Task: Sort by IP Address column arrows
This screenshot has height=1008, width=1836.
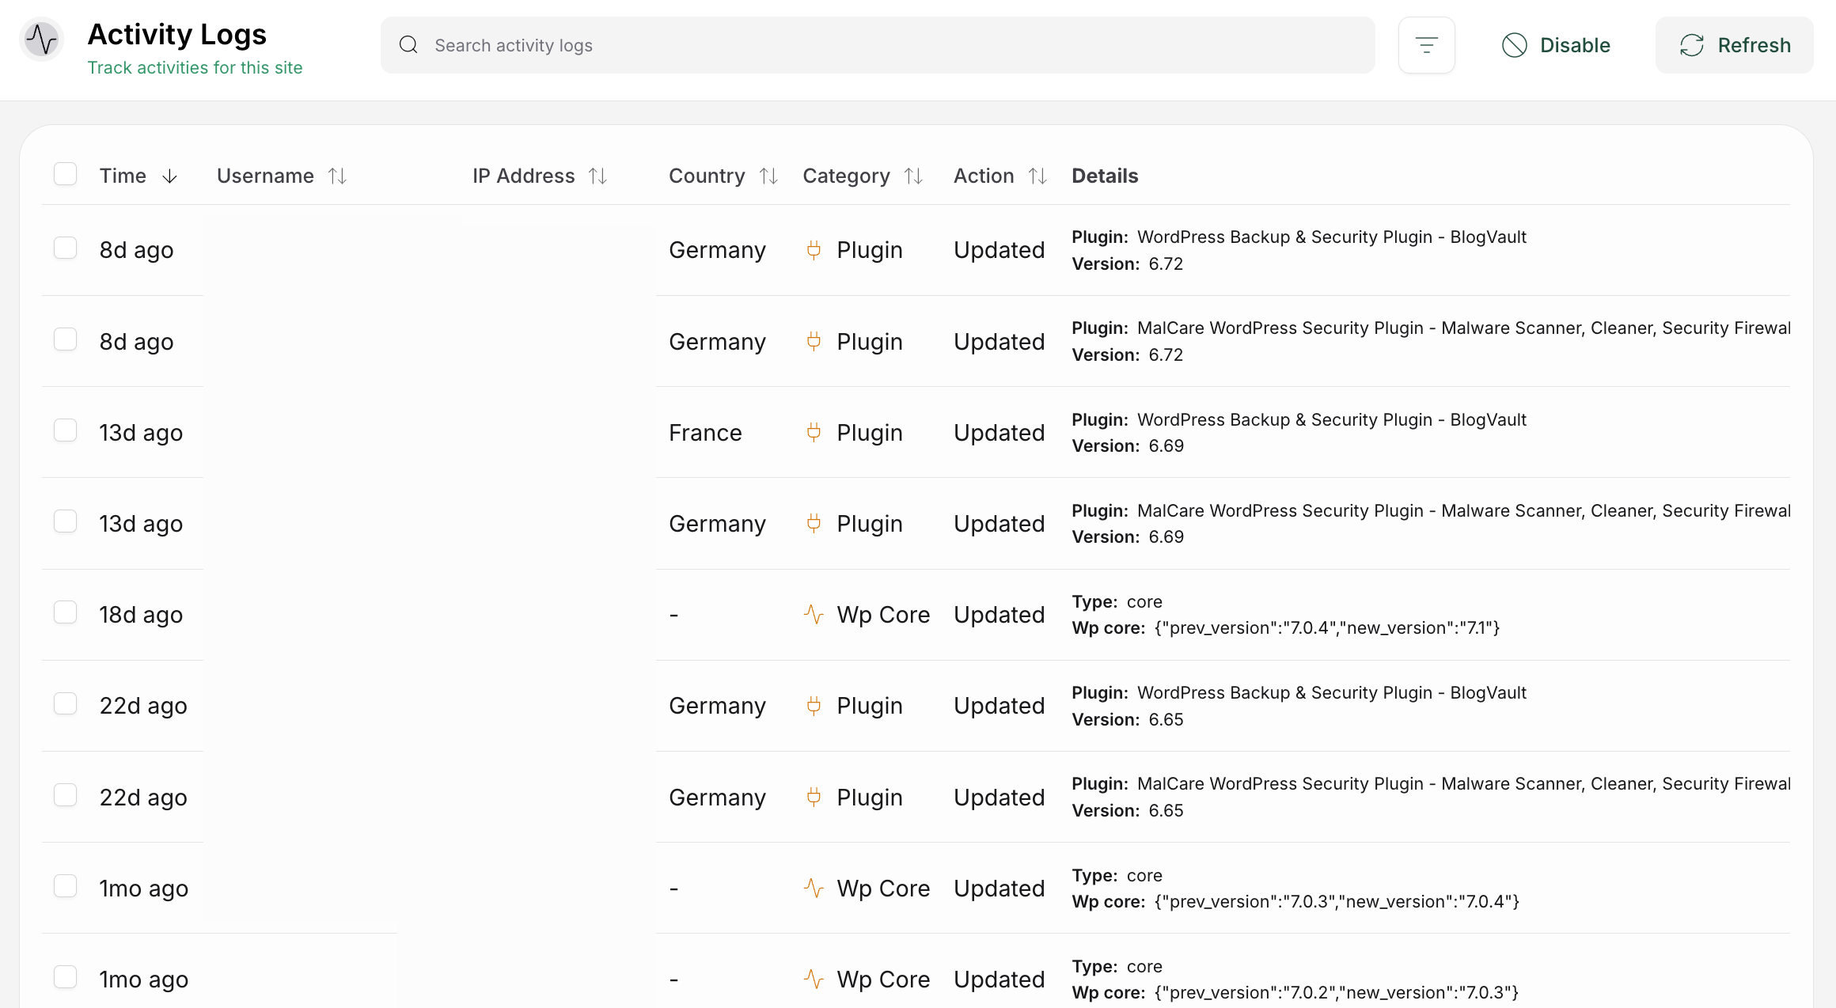Action: [598, 176]
